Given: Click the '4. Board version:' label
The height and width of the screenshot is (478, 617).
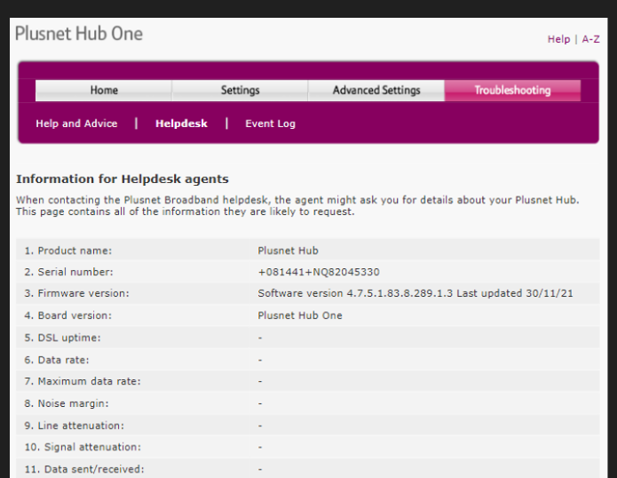Looking at the screenshot, I should click(x=68, y=315).
